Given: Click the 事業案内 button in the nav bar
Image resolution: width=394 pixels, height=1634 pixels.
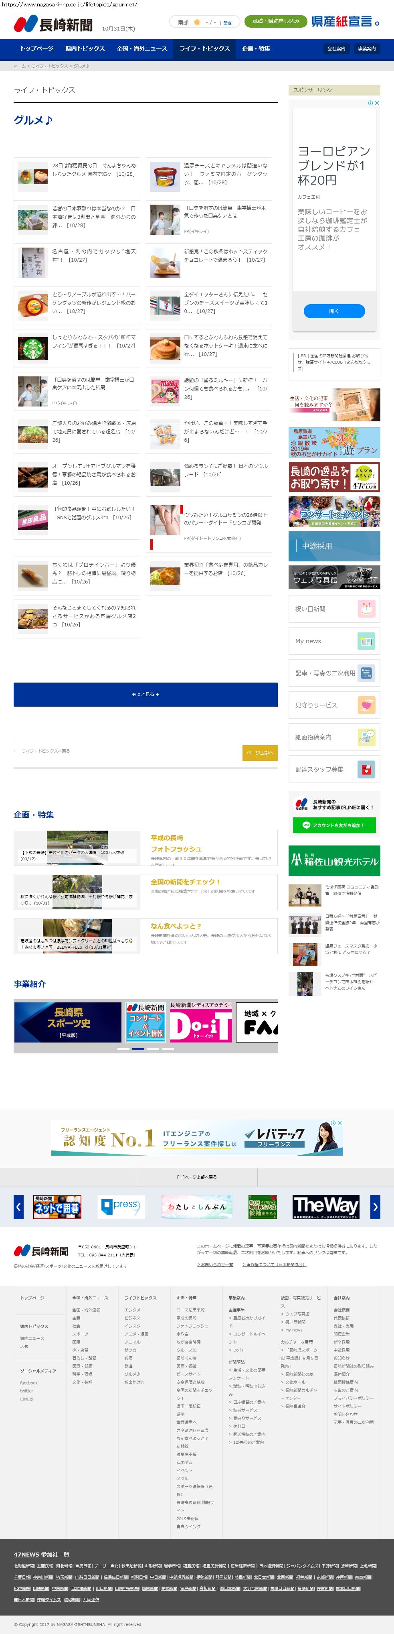Looking at the screenshot, I should click(x=367, y=49).
